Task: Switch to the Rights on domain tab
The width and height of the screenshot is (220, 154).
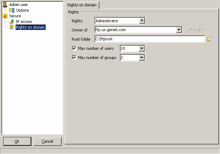Action: 82,5
